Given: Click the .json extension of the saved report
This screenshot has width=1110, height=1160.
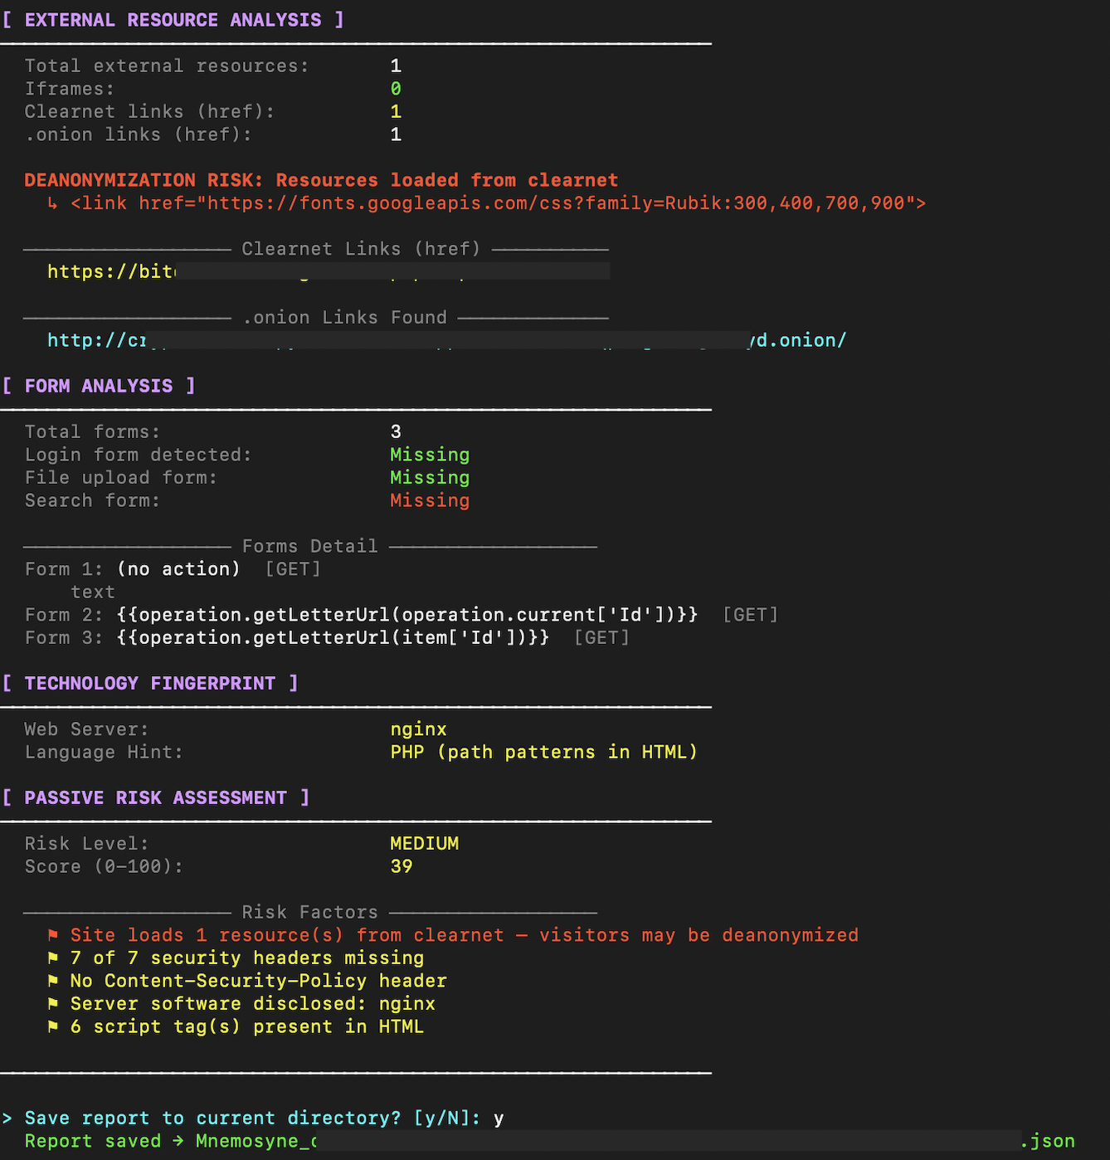Looking at the screenshot, I should [x=1047, y=1142].
